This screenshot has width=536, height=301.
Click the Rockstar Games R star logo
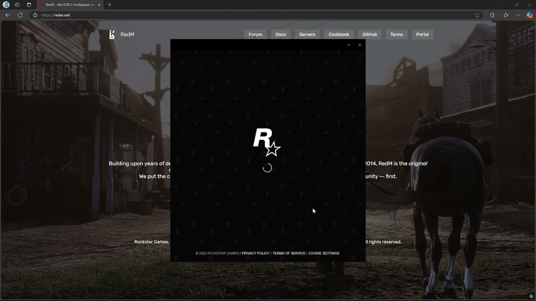click(x=267, y=142)
